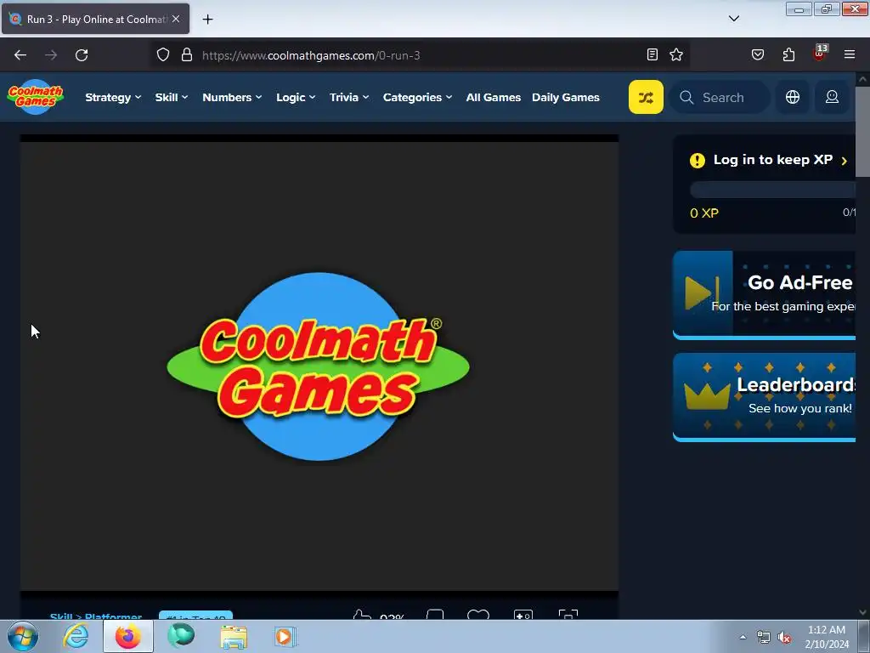Close the Run 3 tab

(176, 19)
